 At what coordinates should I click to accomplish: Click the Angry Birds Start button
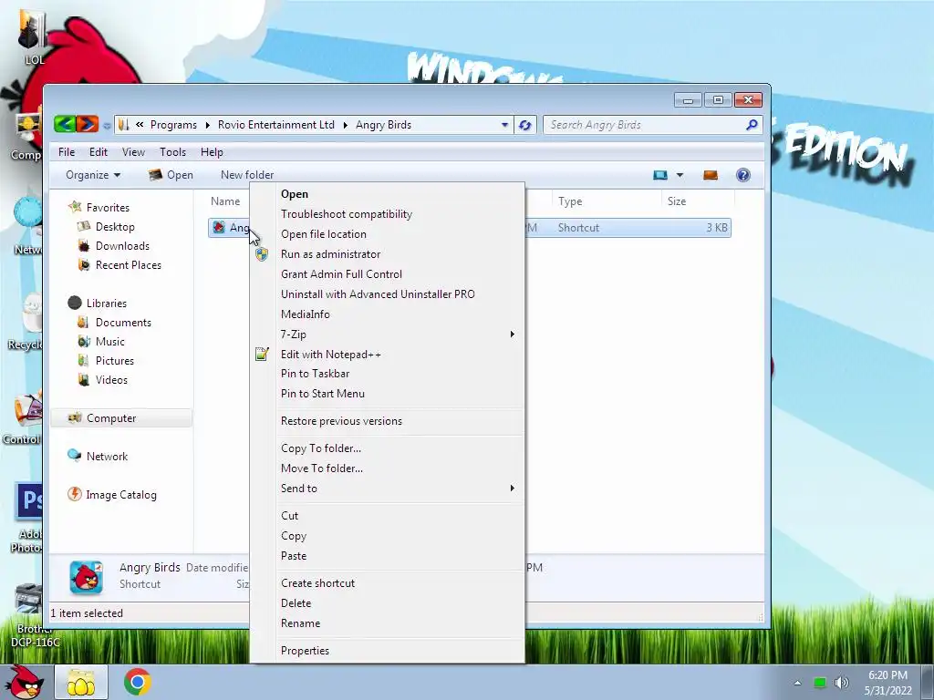pyautogui.click(x=24, y=682)
